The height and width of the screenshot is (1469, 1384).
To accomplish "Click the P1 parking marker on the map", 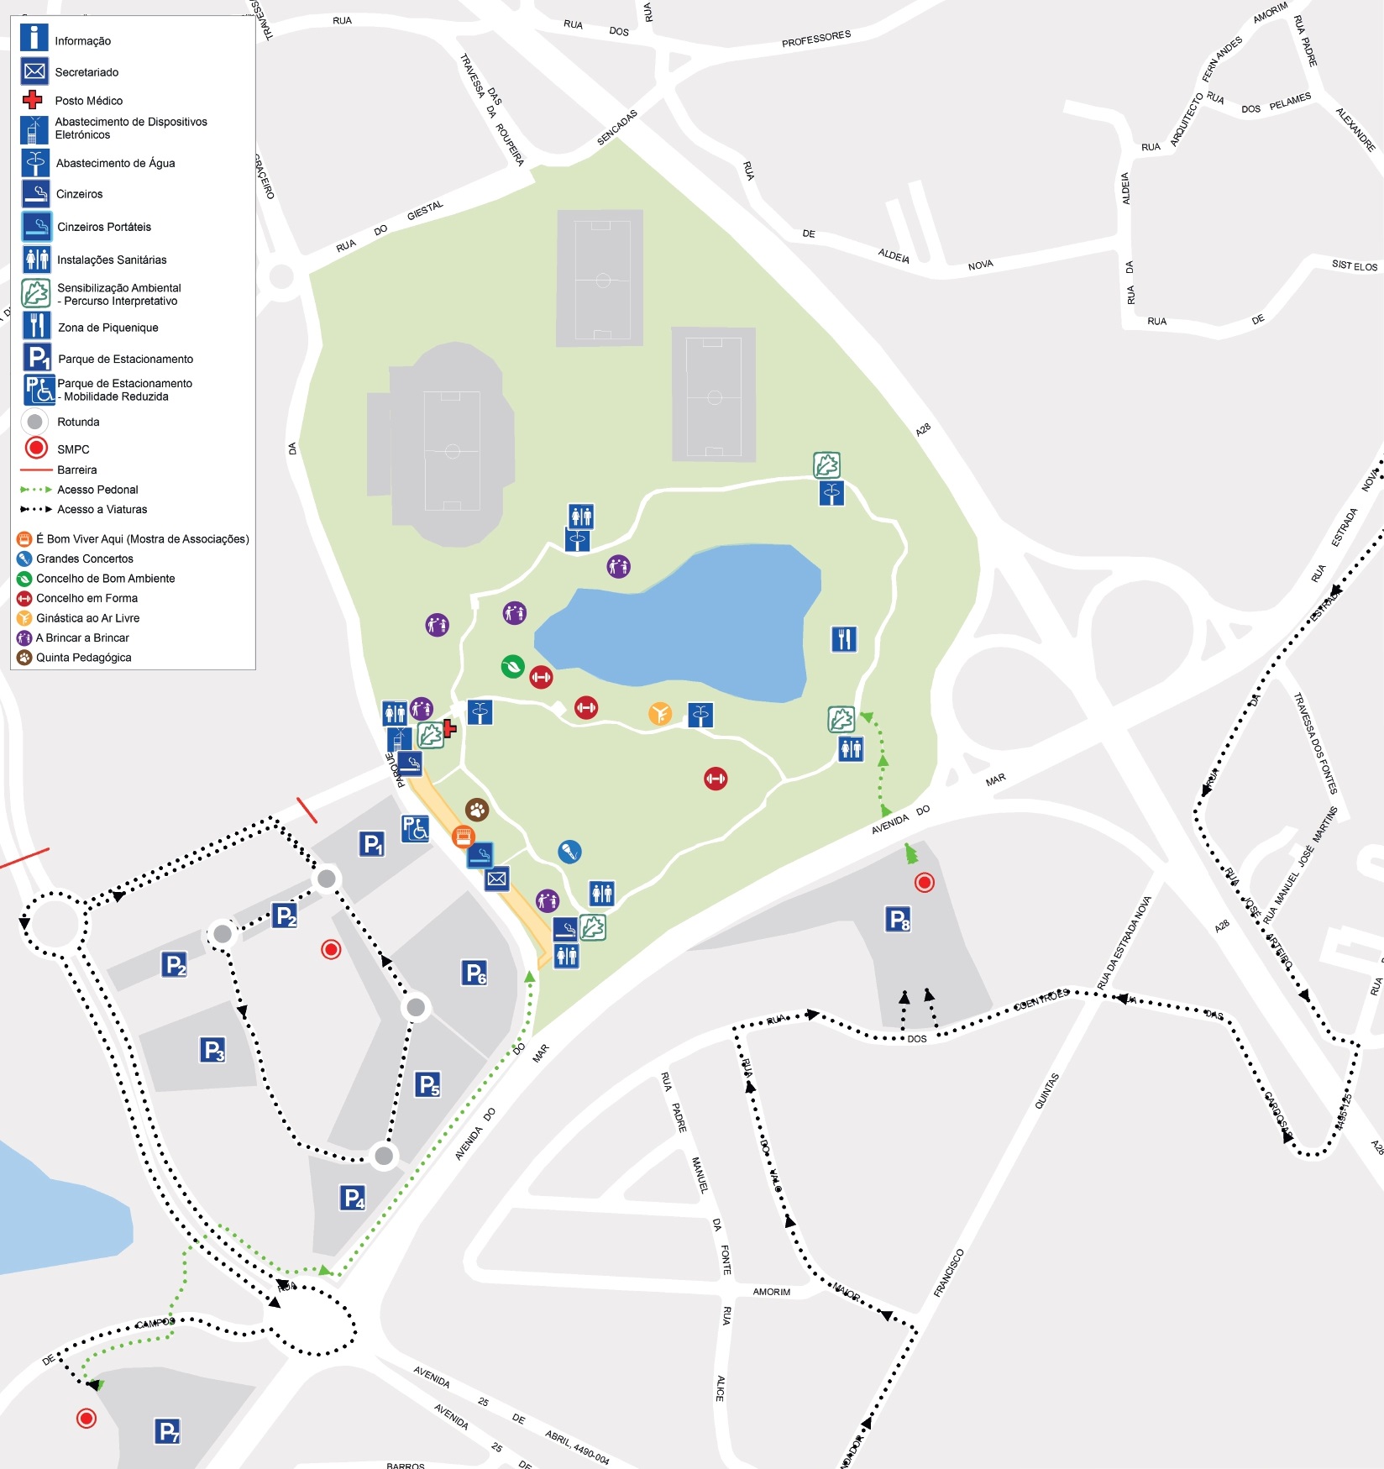I will pos(371,843).
